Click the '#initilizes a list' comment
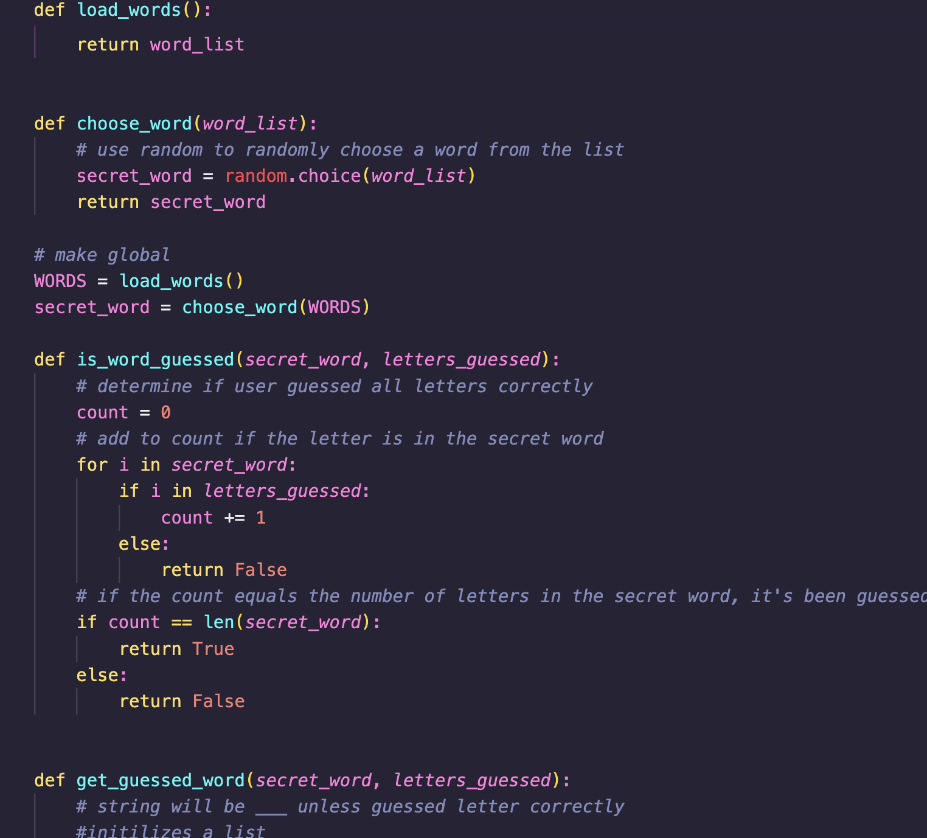The width and height of the screenshot is (927, 838). point(170,831)
